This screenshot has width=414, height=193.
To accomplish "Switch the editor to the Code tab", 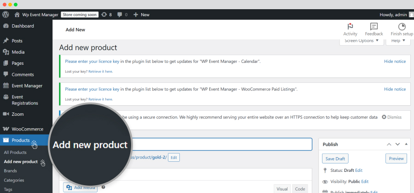I will 300,189.
